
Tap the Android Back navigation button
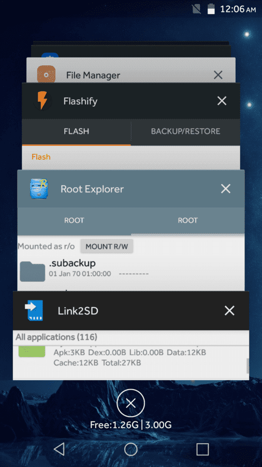[x=60, y=449]
